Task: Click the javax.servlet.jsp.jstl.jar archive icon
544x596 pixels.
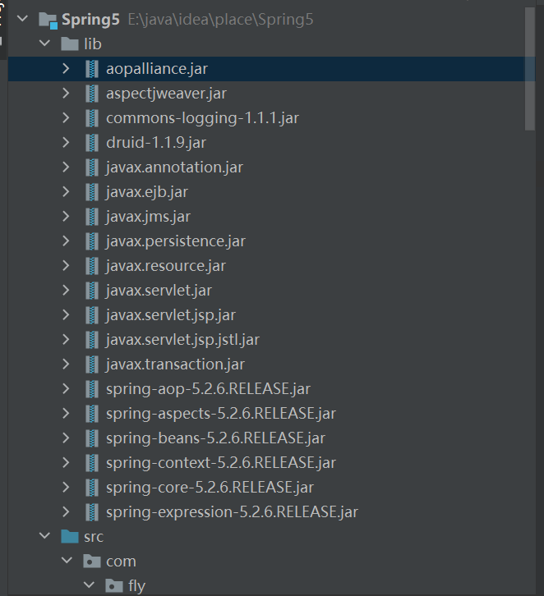Action: click(92, 340)
